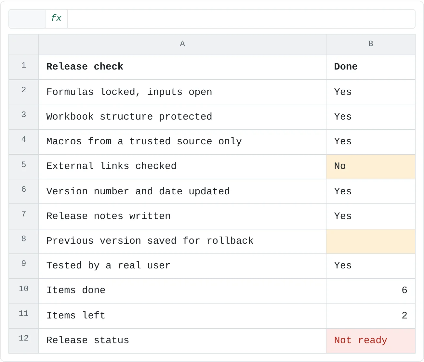Click the 'Release status' label cell

182,341
